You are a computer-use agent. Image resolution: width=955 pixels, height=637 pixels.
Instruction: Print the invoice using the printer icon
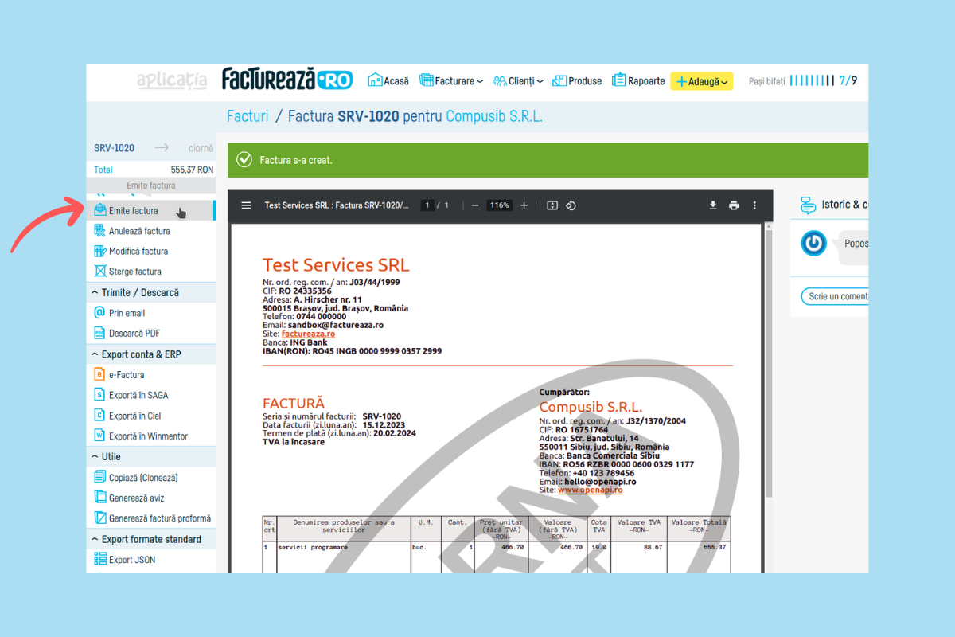(x=734, y=205)
